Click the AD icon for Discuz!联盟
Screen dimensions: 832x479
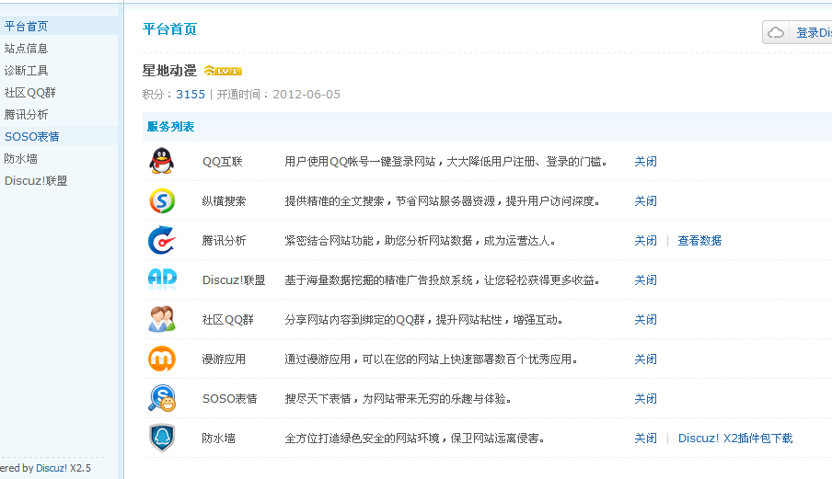coord(162,279)
